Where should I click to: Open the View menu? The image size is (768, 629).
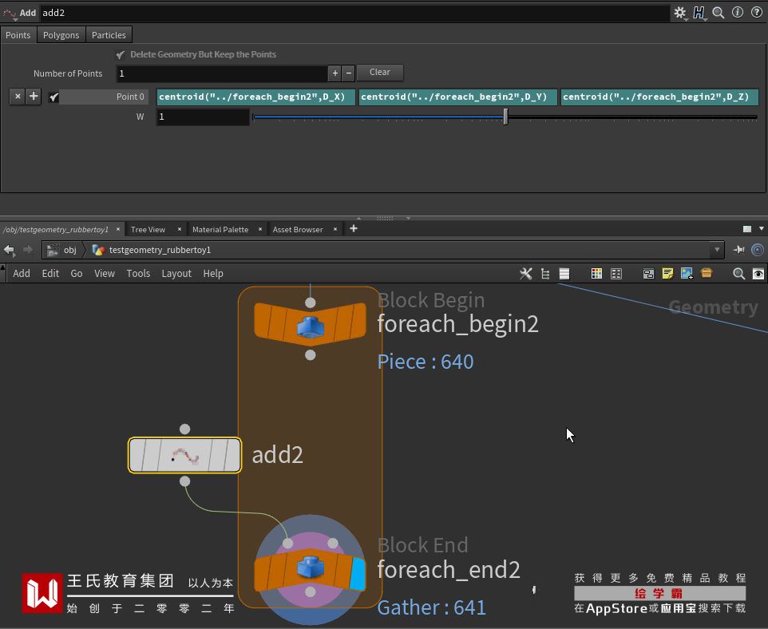[105, 273]
